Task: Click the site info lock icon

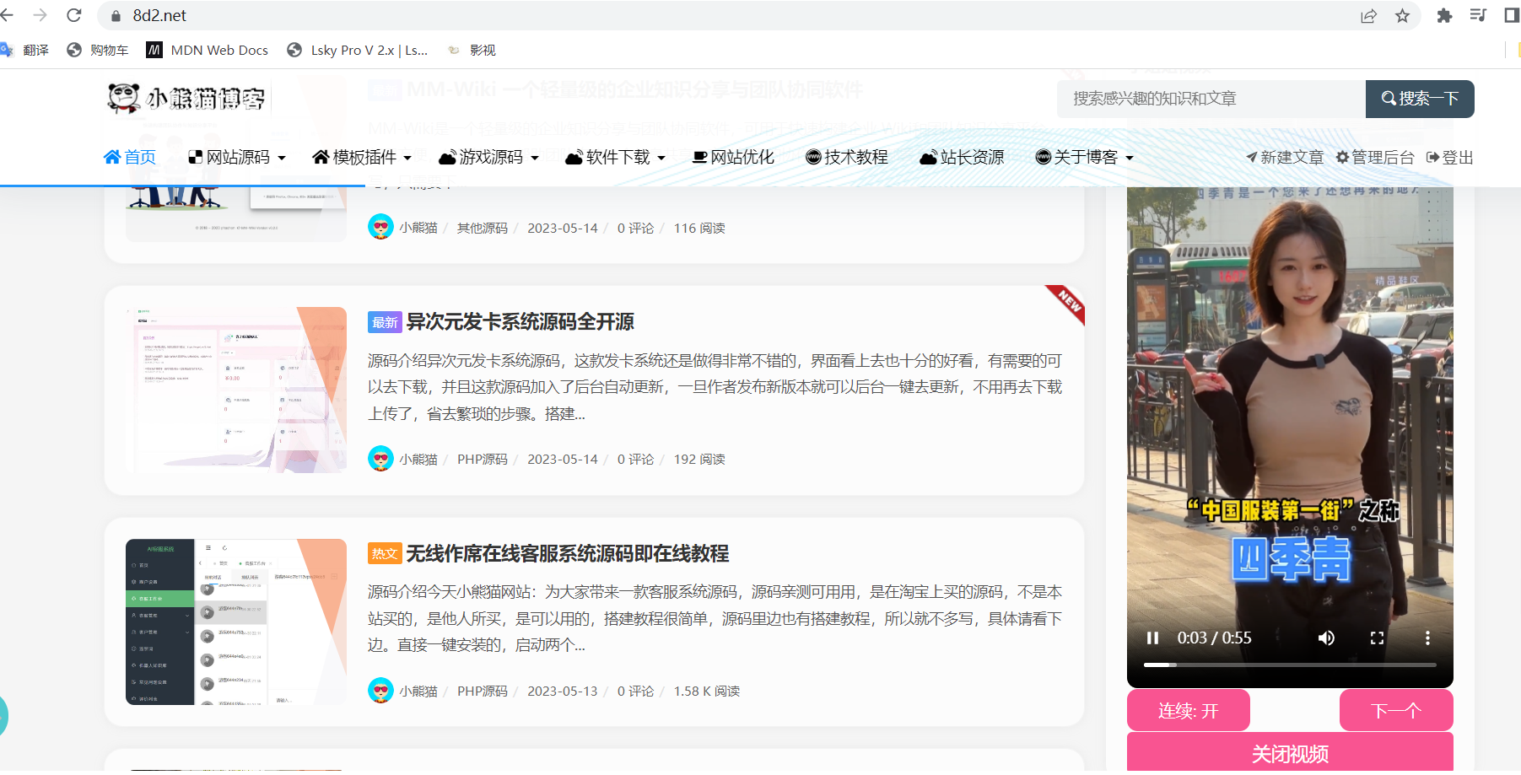Action: pyautogui.click(x=116, y=15)
